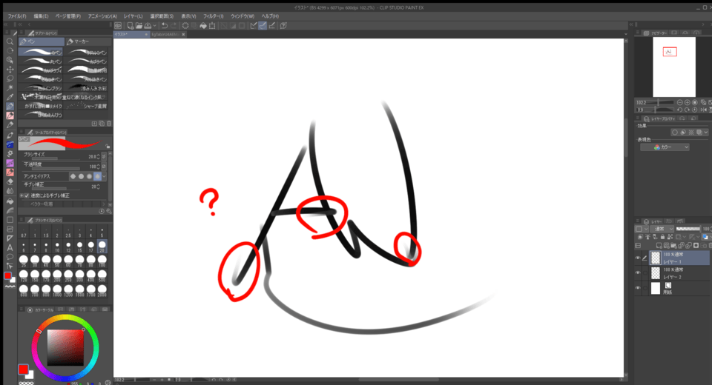Click the Open file folder icon

(x=139, y=26)
